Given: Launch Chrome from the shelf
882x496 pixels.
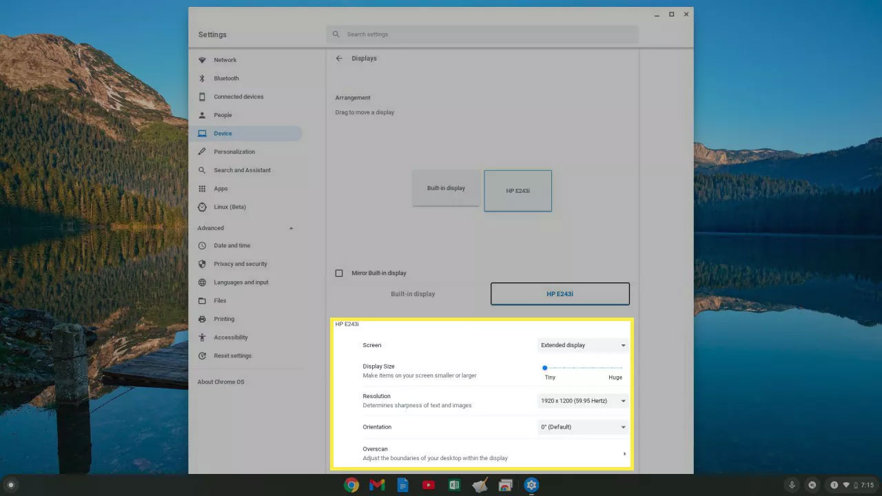Looking at the screenshot, I should 351,485.
